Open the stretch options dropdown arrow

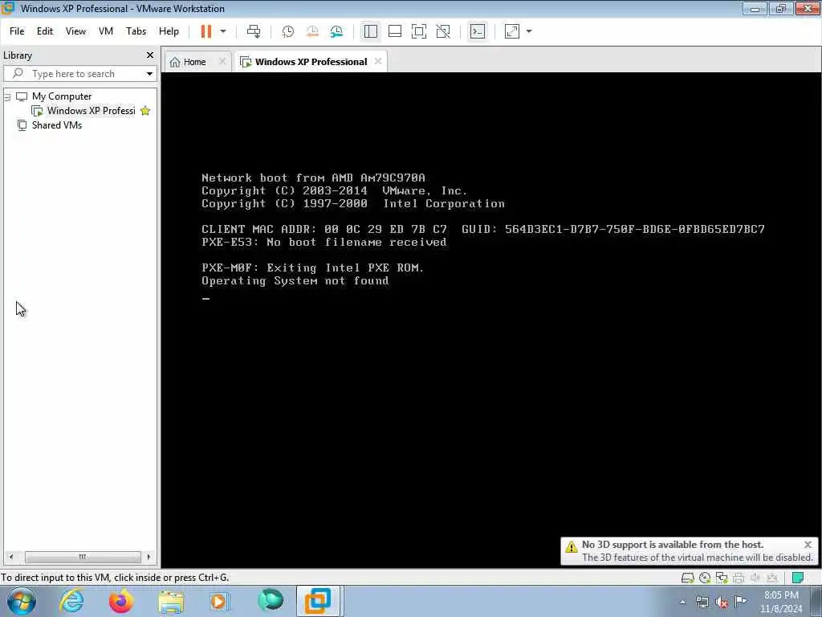[x=529, y=31]
